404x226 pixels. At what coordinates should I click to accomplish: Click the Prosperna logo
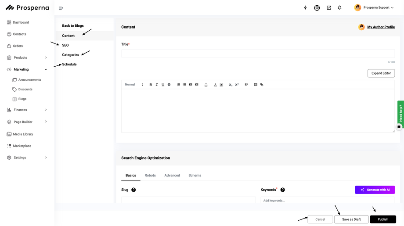pyautogui.click(x=27, y=8)
